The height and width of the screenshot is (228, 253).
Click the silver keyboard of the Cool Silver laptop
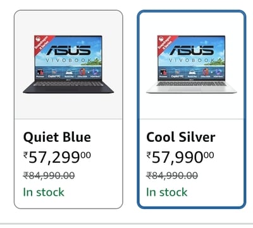(x=191, y=84)
